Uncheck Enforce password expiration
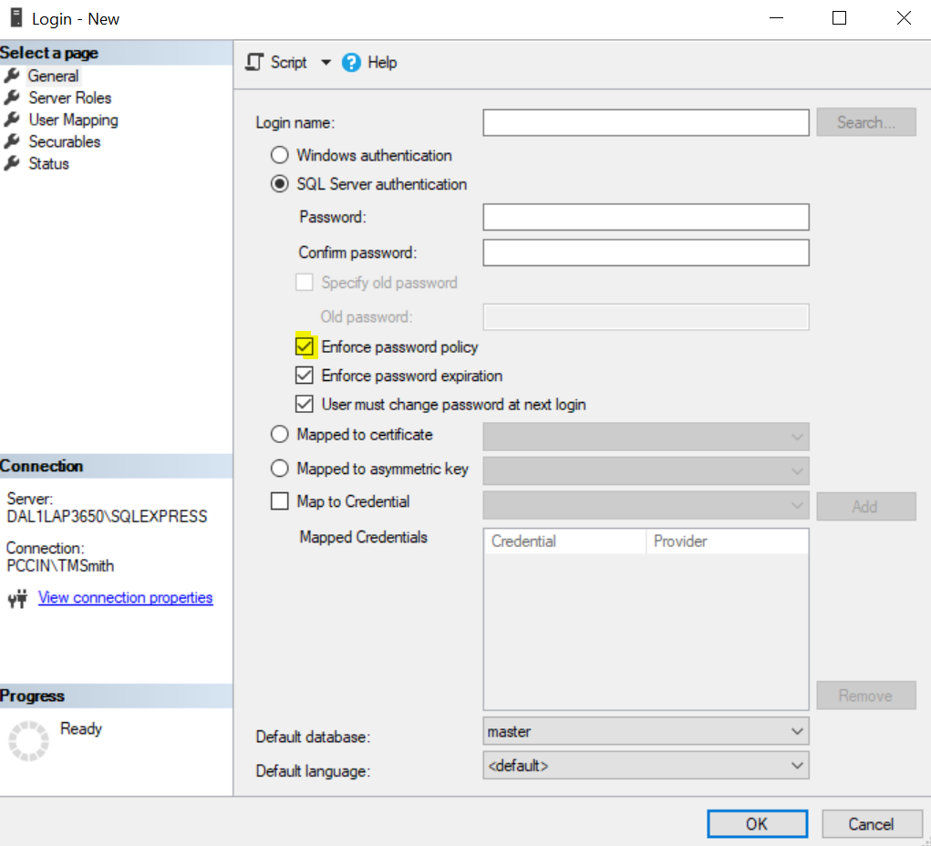 [305, 376]
